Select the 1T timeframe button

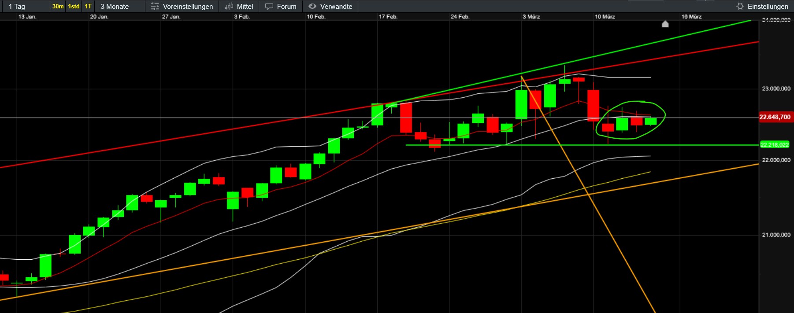pos(88,7)
